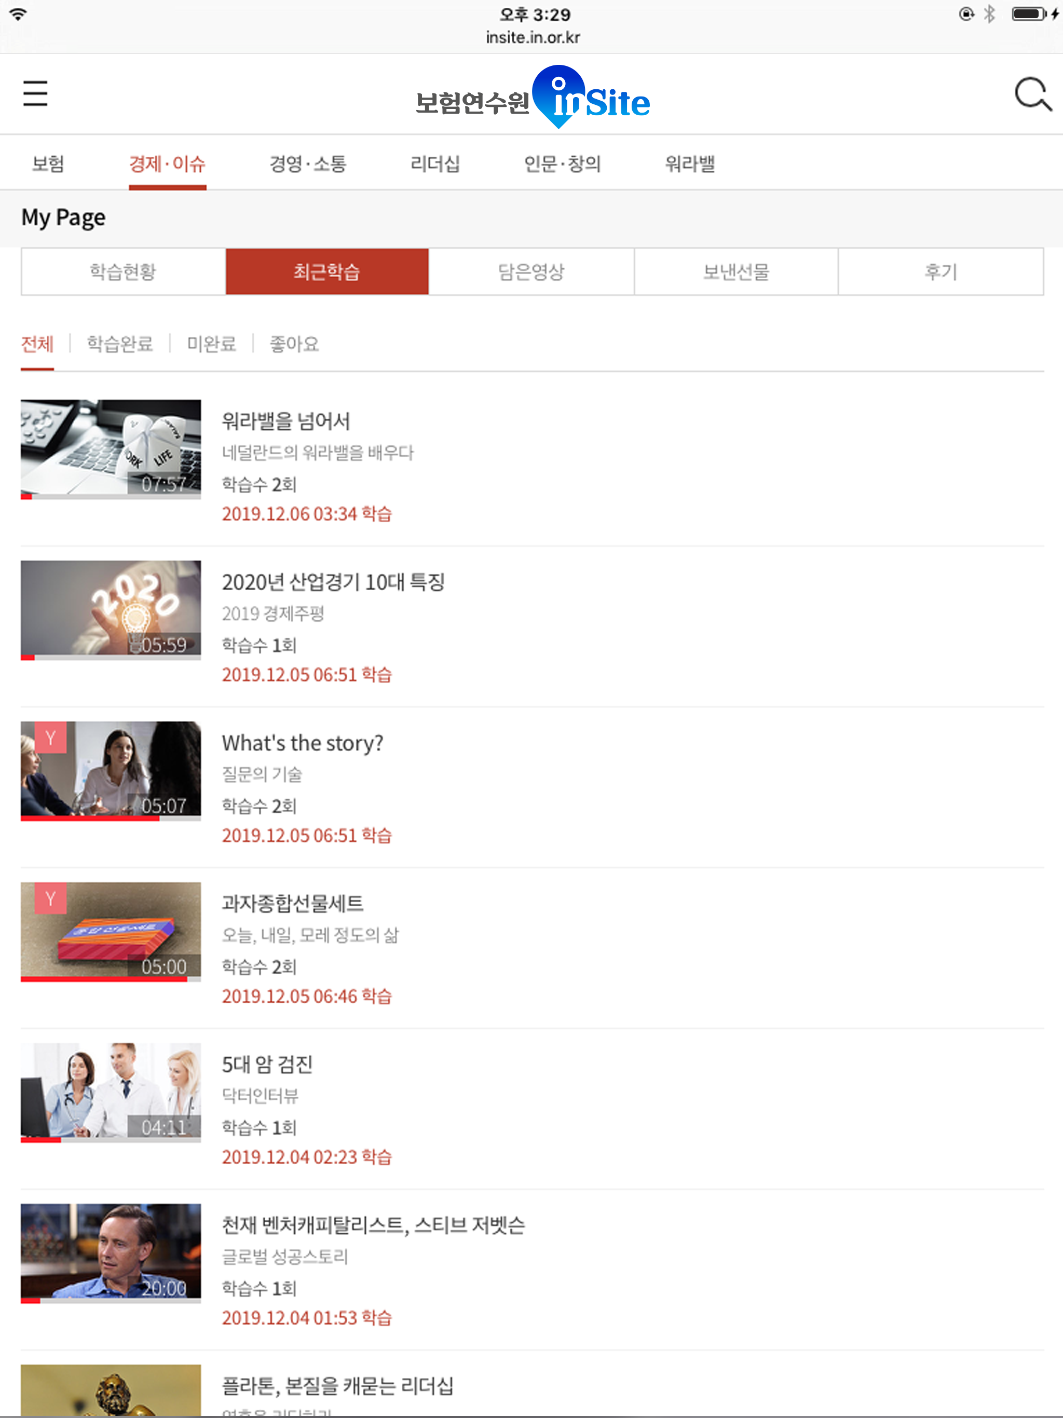Open the hamburger menu icon

pyautogui.click(x=35, y=93)
